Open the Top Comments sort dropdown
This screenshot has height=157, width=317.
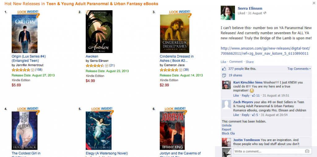[299, 69]
